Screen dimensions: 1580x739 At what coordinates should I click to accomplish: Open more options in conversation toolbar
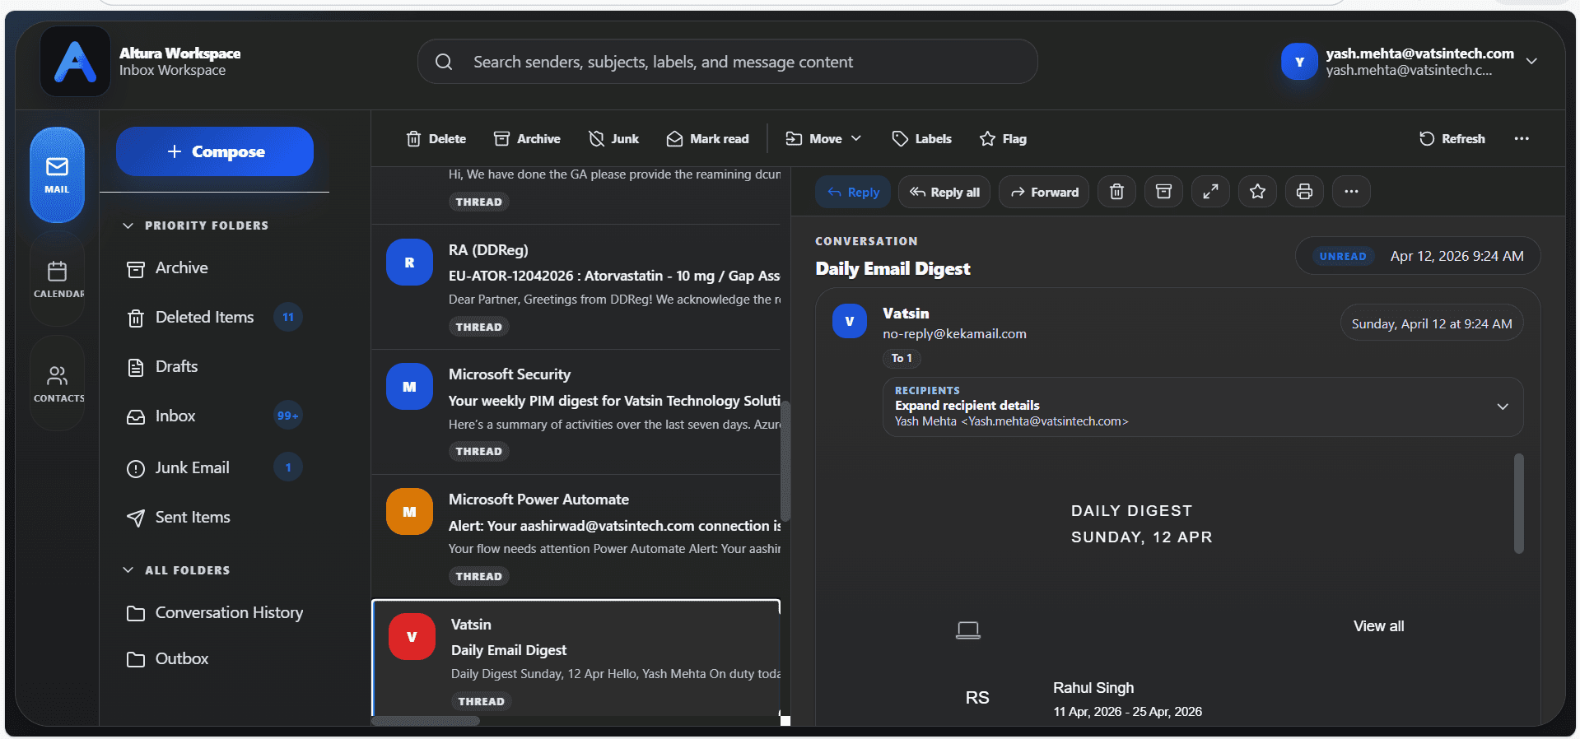click(x=1351, y=192)
